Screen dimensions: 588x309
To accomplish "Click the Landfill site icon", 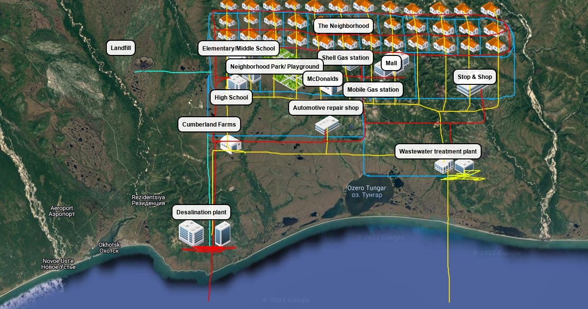I will click(143, 63).
